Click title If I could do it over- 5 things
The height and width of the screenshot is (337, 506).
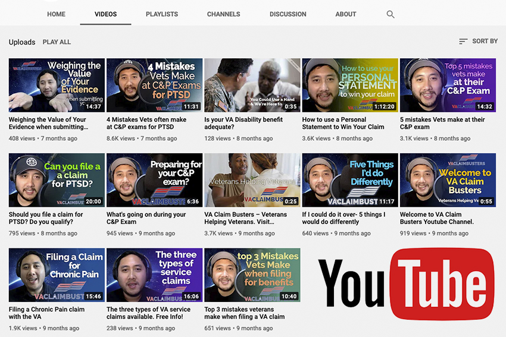click(343, 218)
